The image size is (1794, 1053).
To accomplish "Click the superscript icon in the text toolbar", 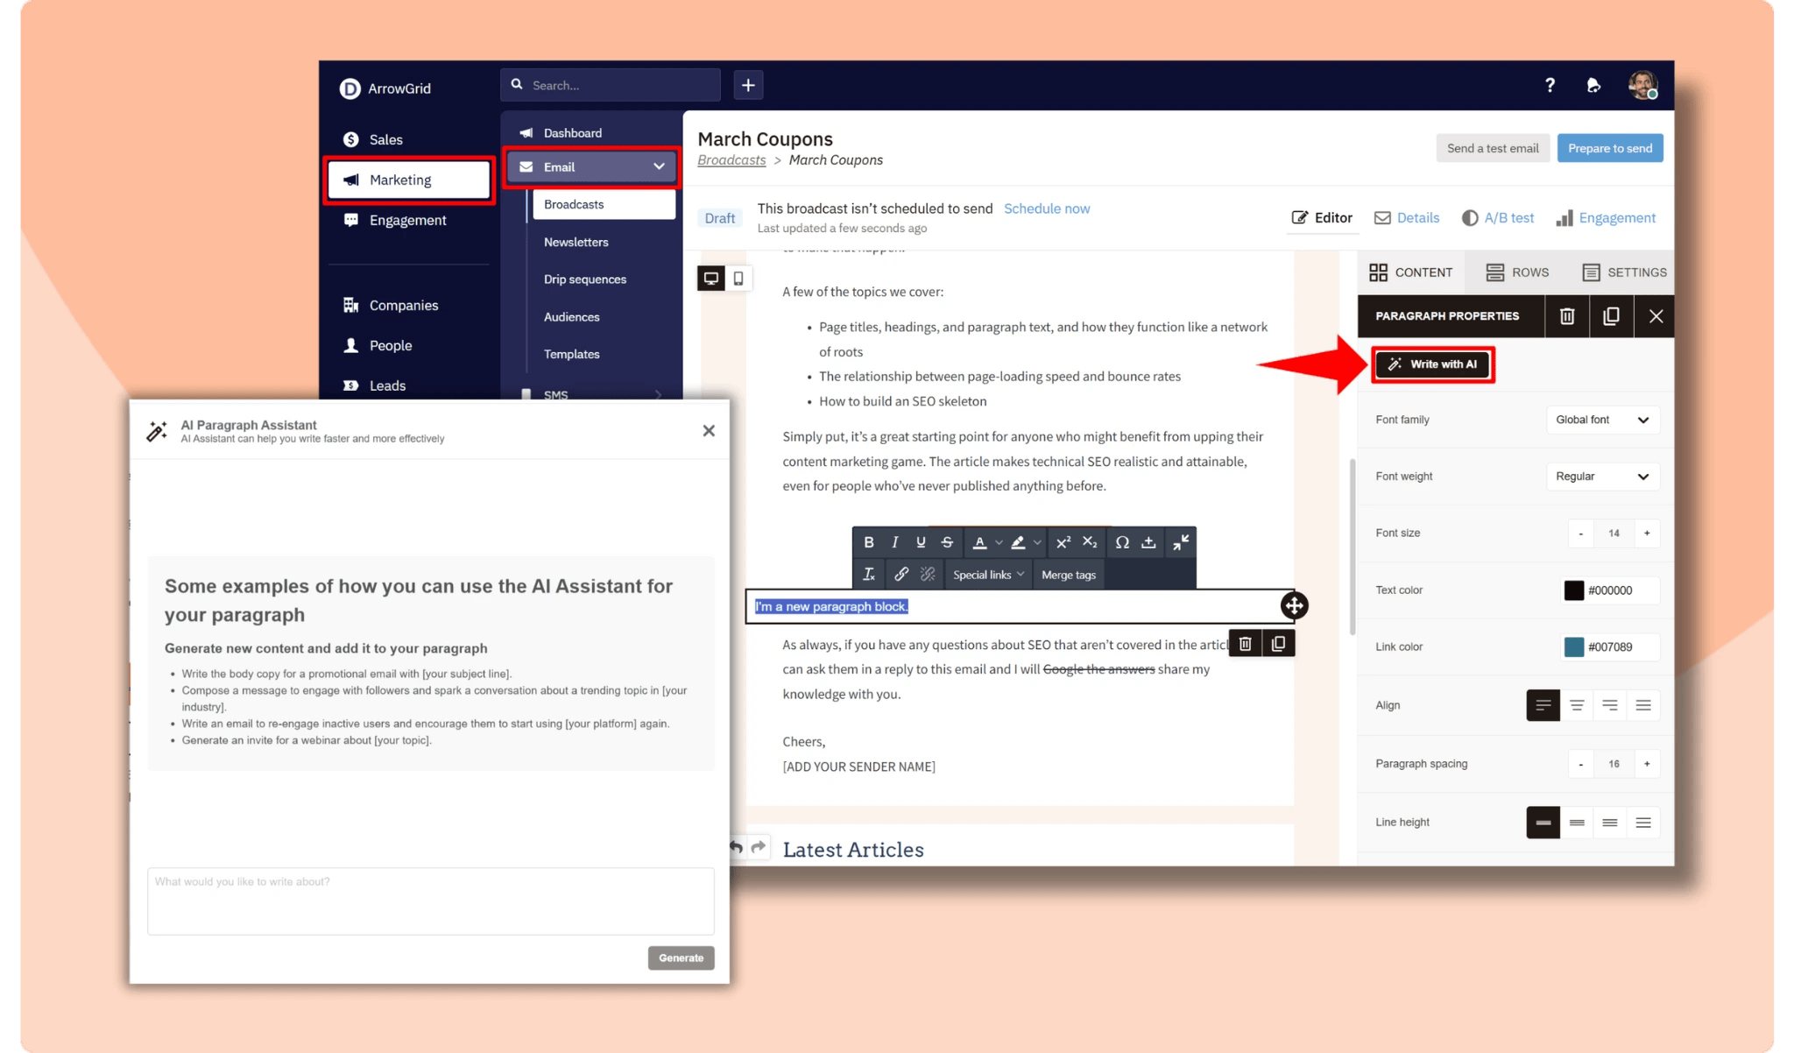I will click(x=1063, y=542).
